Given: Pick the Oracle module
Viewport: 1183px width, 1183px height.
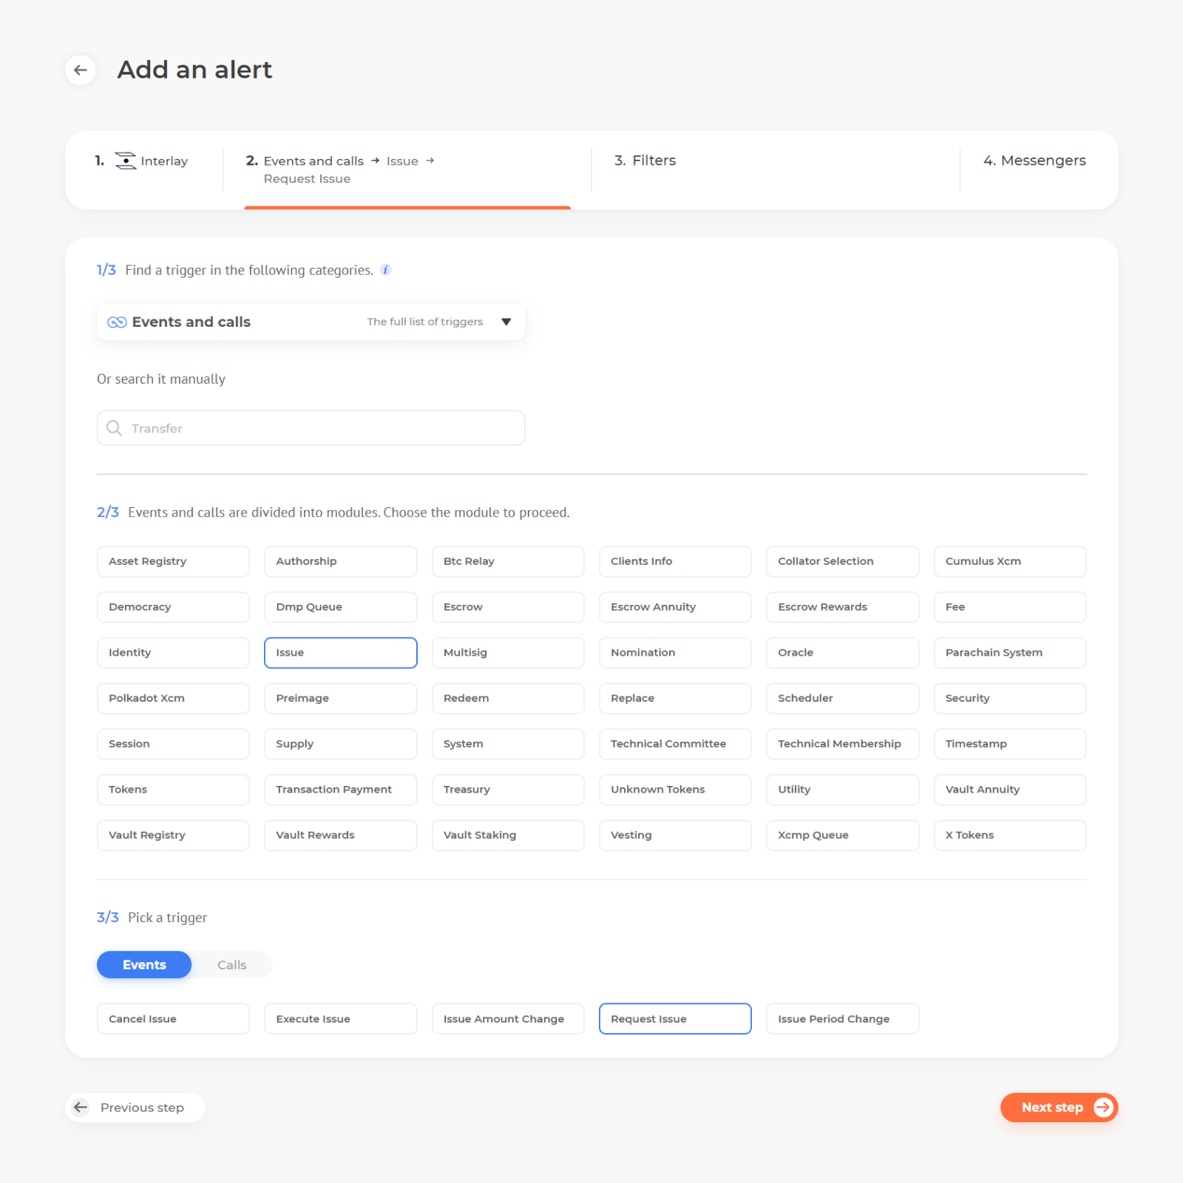Looking at the screenshot, I should pos(842,653).
